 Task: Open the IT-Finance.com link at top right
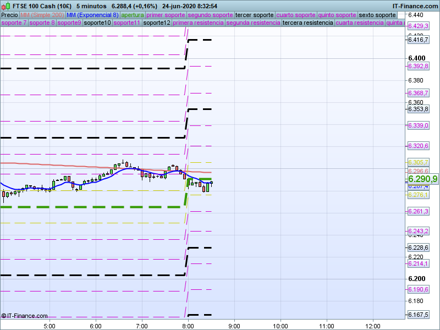tap(416, 6)
